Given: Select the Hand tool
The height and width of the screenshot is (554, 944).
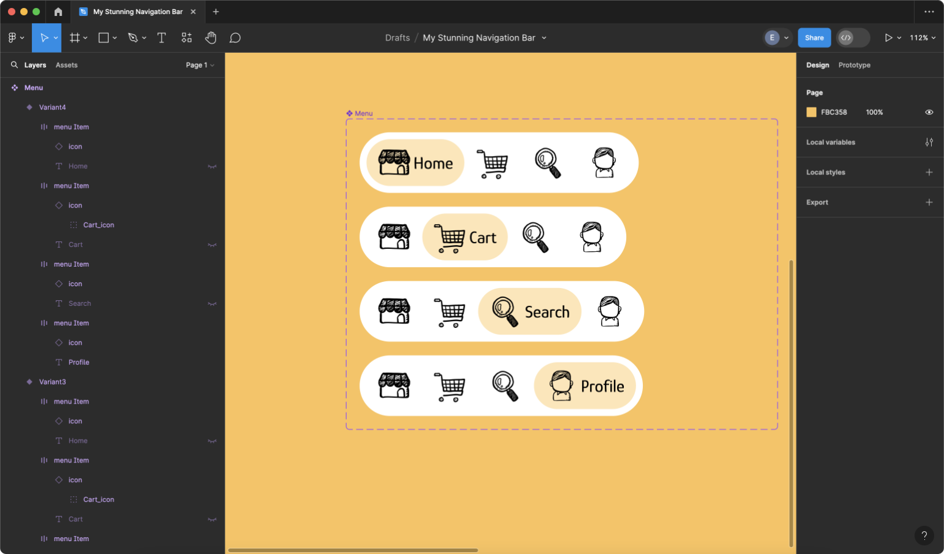Looking at the screenshot, I should pos(211,37).
